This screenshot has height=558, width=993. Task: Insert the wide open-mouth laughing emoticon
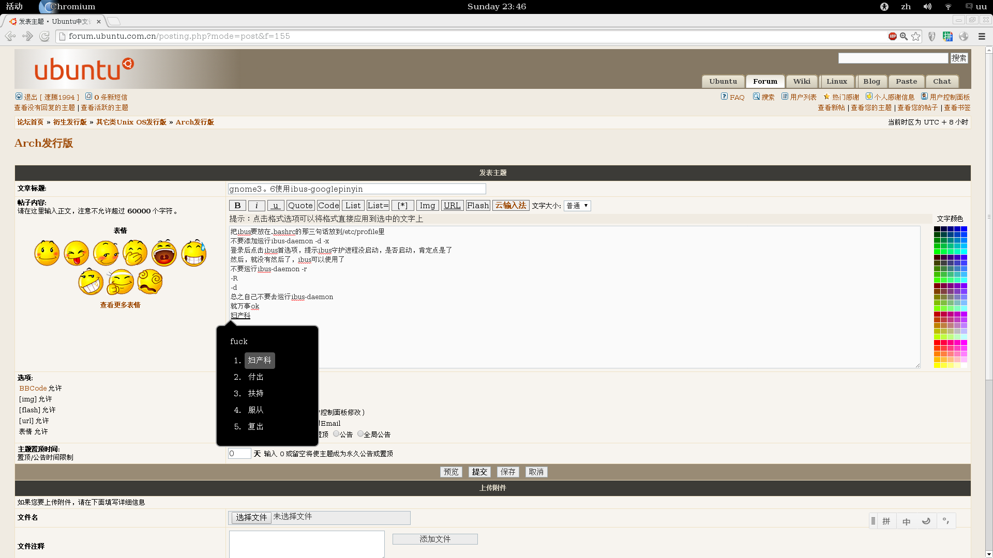point(164,253)
